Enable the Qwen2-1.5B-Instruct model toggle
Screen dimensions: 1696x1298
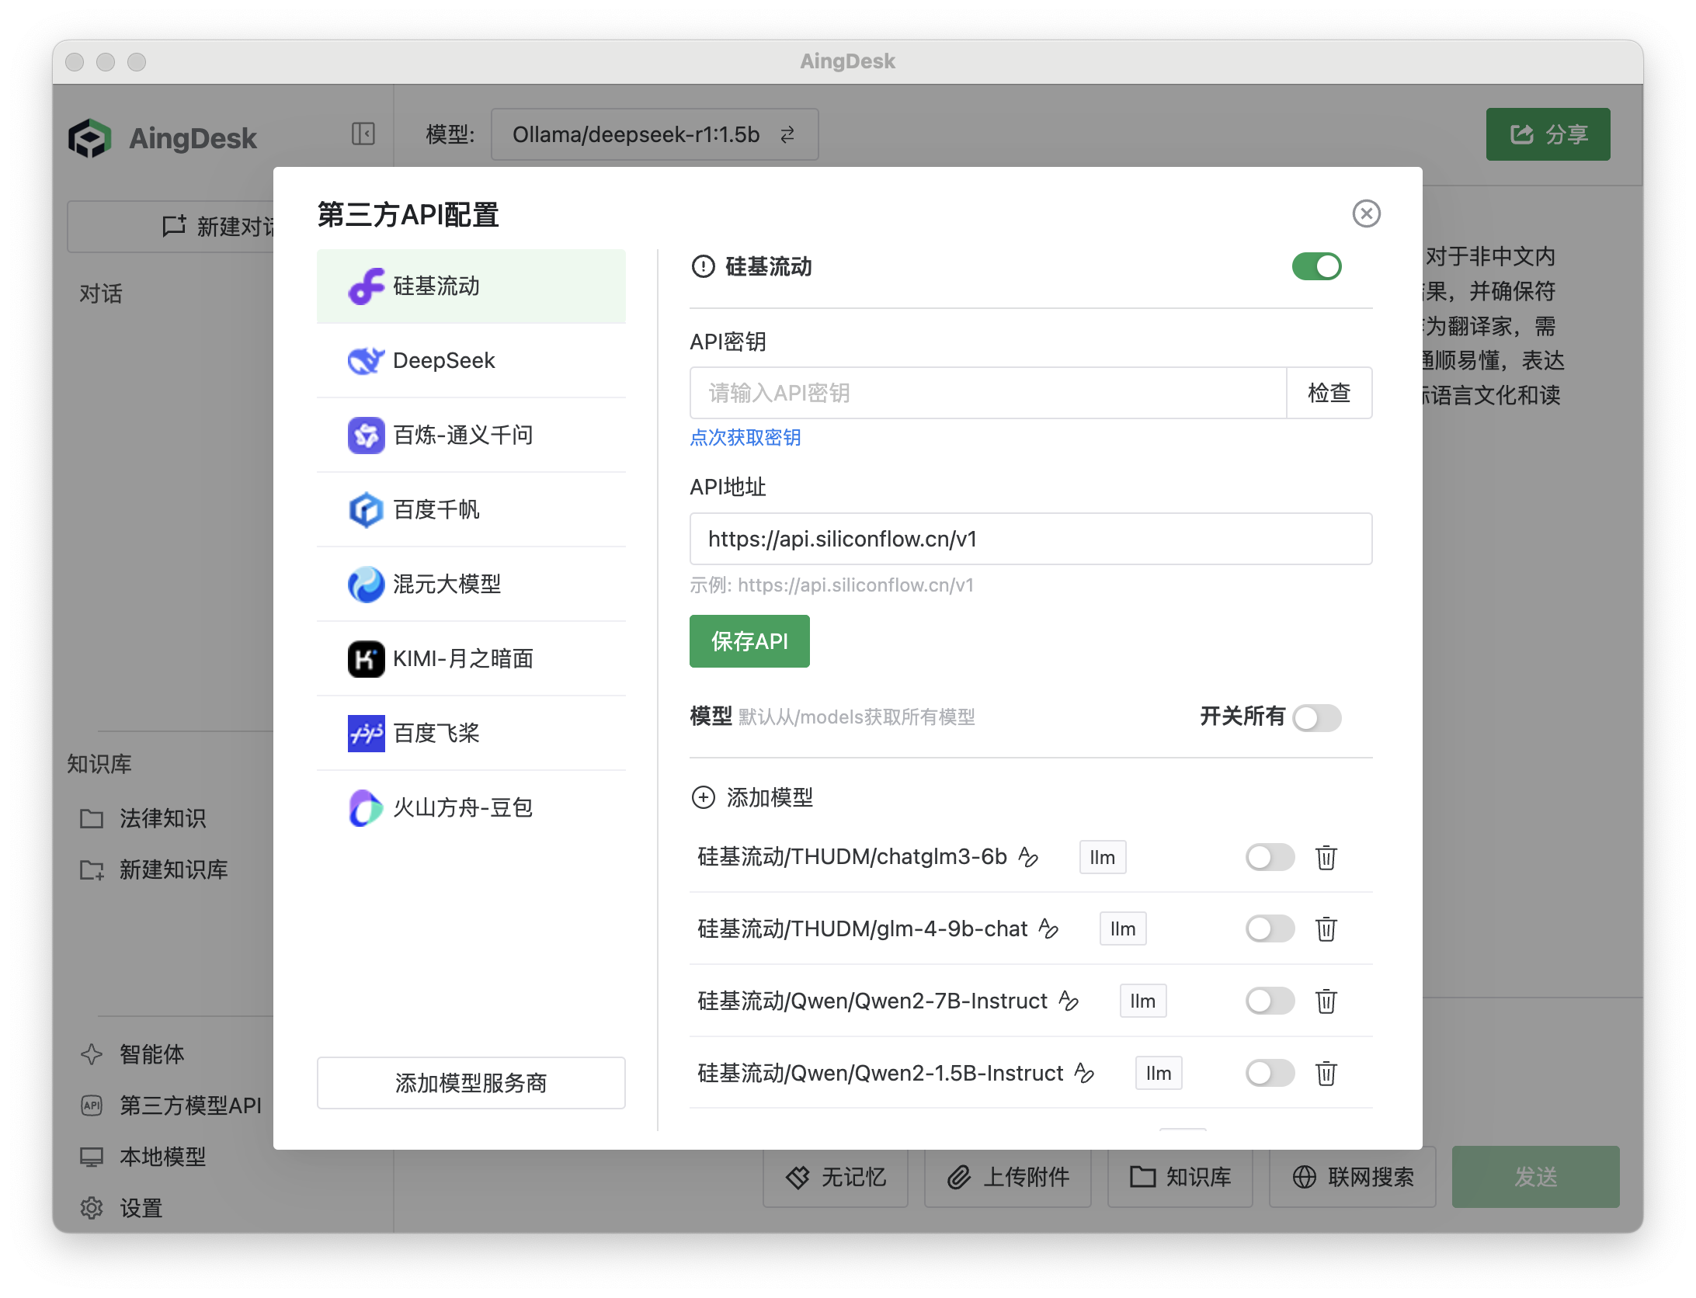[1270, 1074]
